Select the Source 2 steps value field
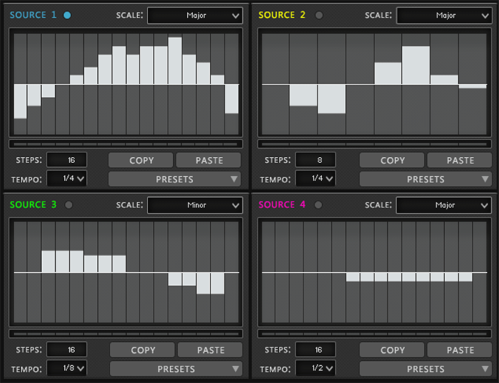 tap(315, 160)
